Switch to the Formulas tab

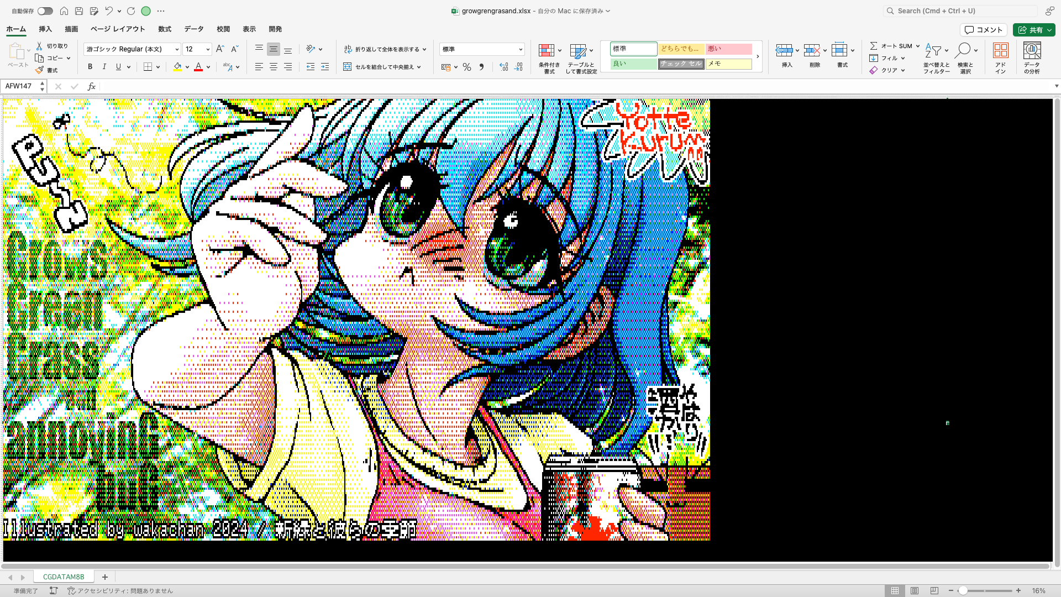165,29
